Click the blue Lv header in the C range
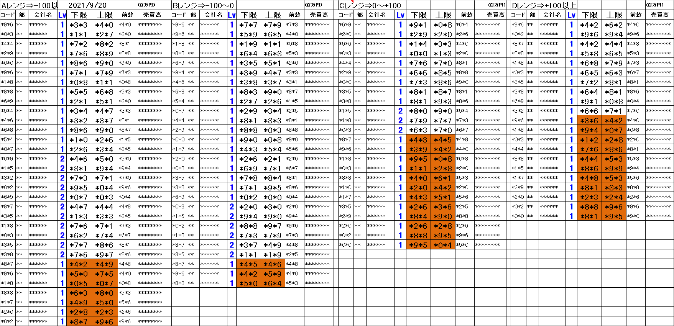 tap(401, 15)
